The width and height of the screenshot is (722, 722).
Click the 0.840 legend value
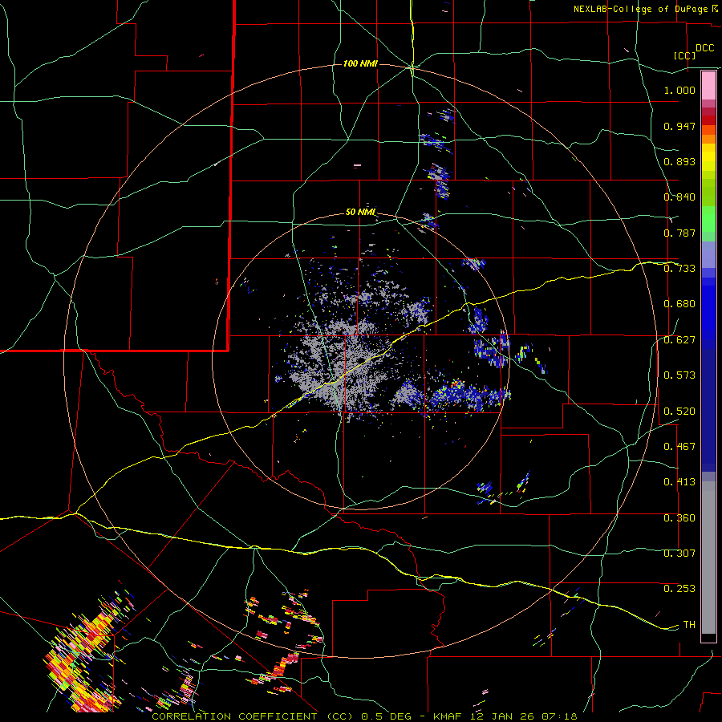click(x=679, y=197)
